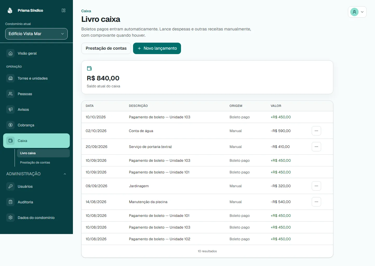Open Prestação de contas in sidebar submenu

(43, 163)
